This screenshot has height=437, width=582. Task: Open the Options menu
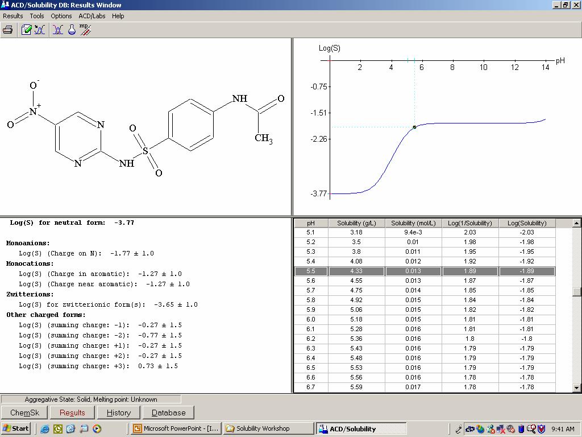(61, 16)
